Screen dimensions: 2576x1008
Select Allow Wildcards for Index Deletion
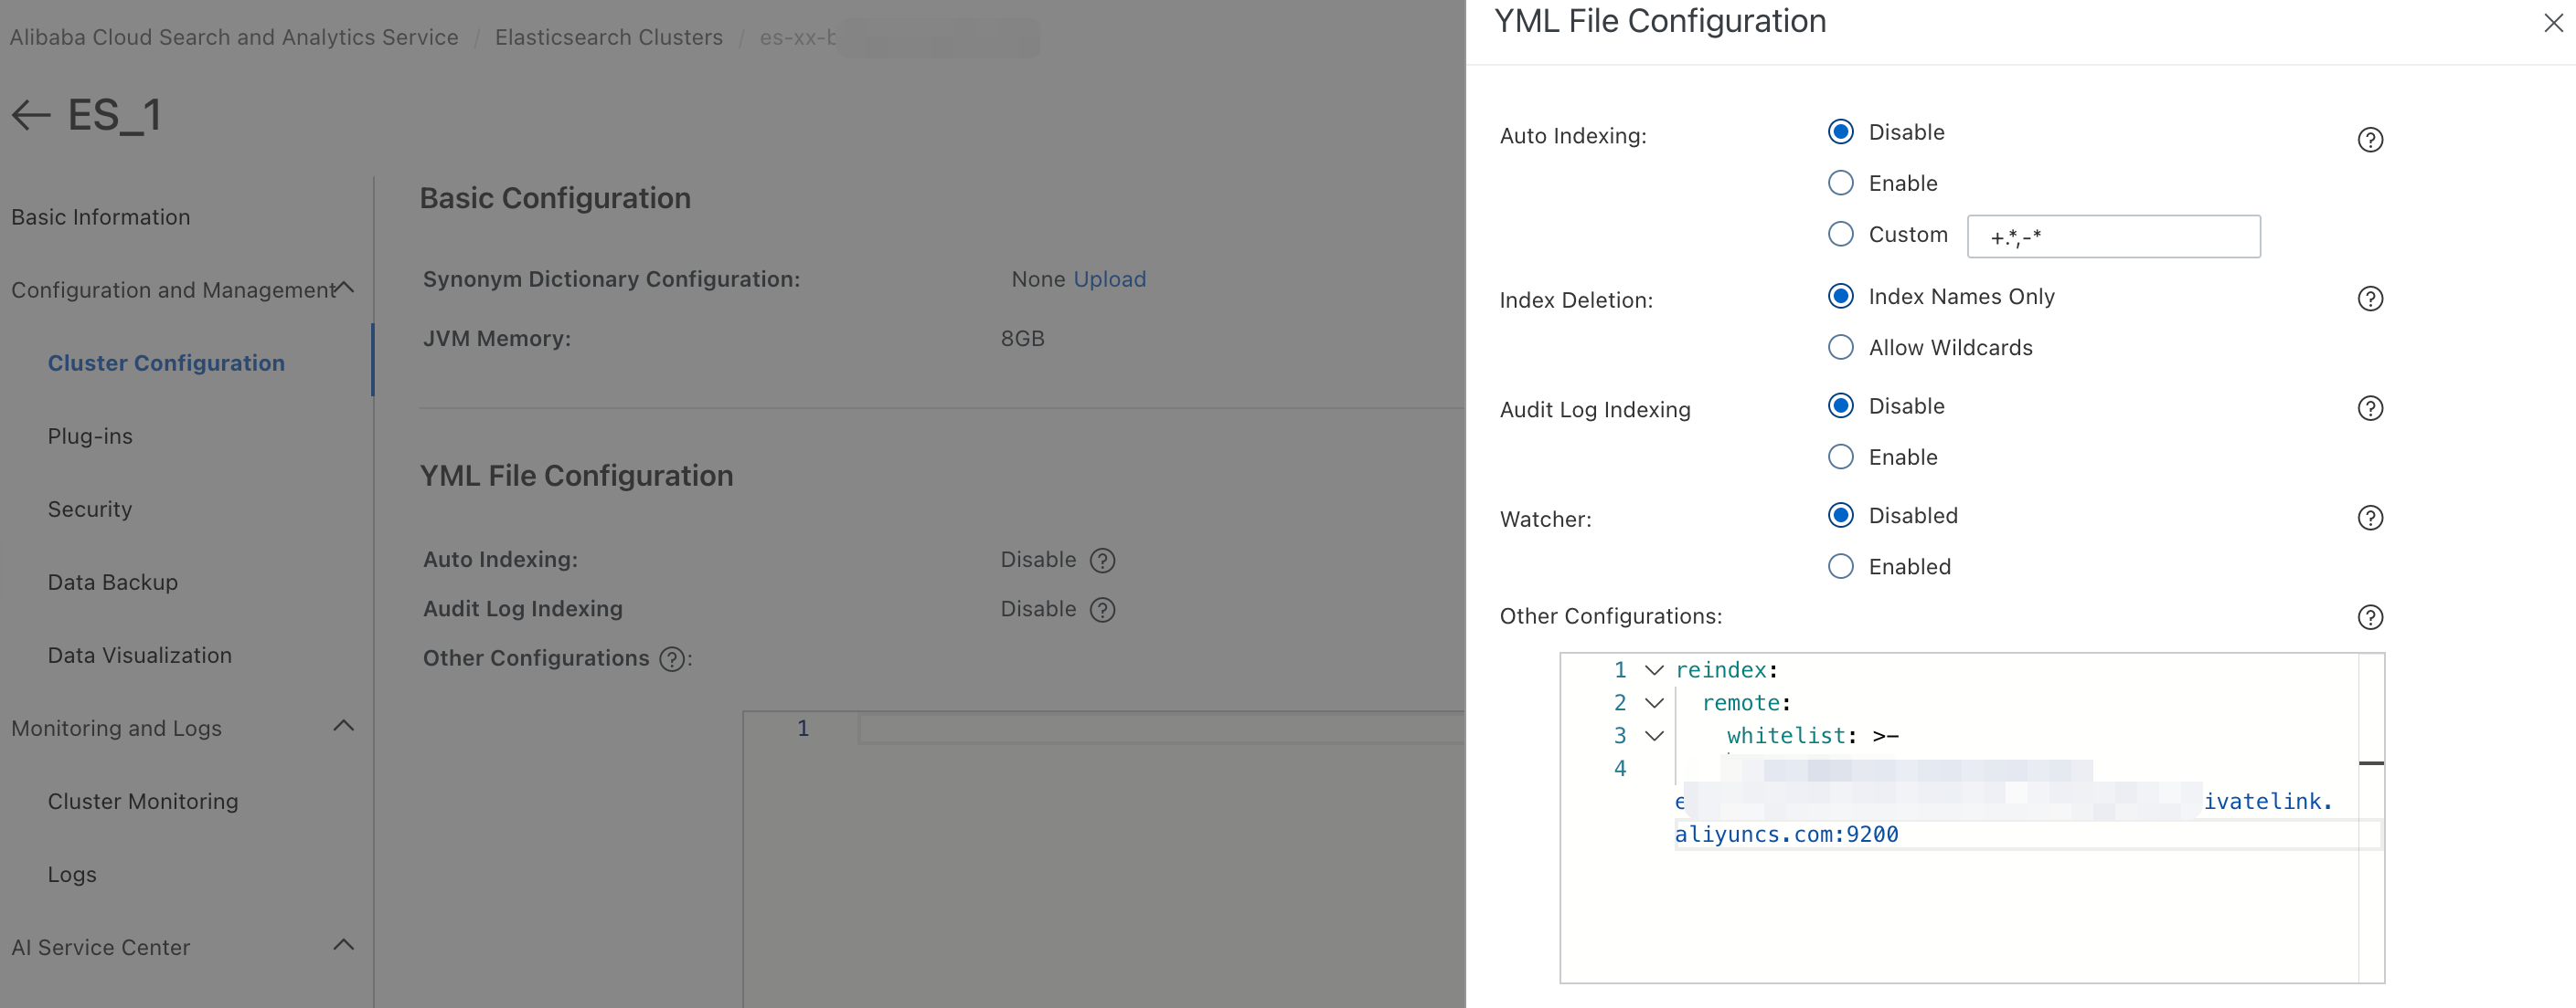1840,348
